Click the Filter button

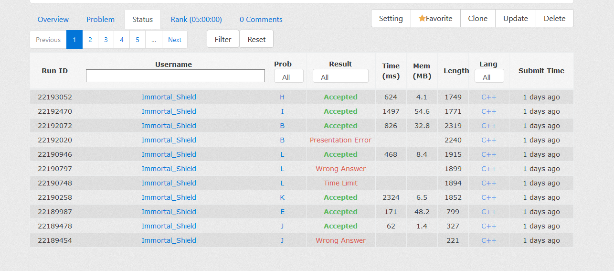click(x=222, y=40)
